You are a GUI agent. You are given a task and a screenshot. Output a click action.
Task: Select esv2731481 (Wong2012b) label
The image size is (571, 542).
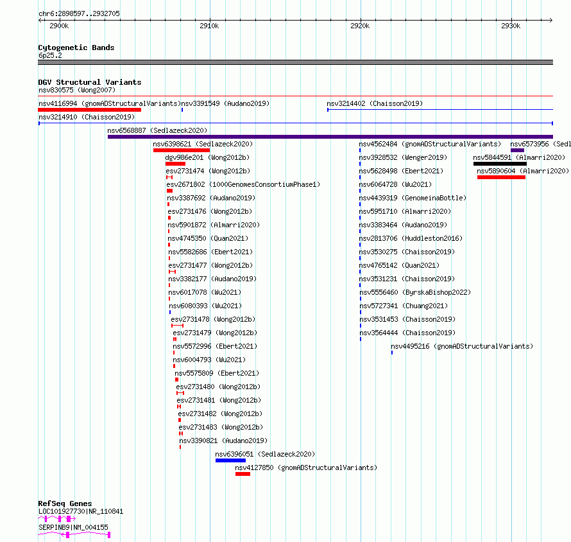pos(219,400)
